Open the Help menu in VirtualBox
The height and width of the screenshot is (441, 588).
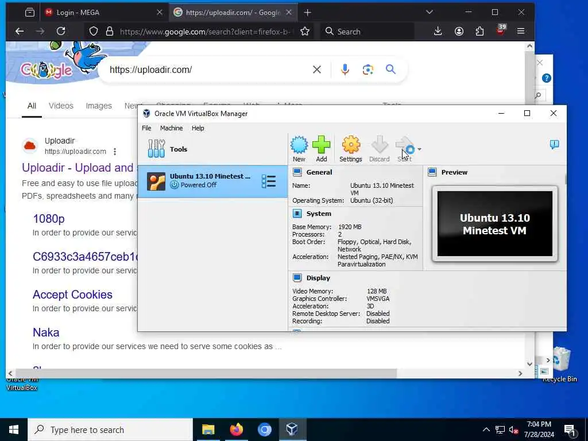pyautogui.click(x=198, y=128)
